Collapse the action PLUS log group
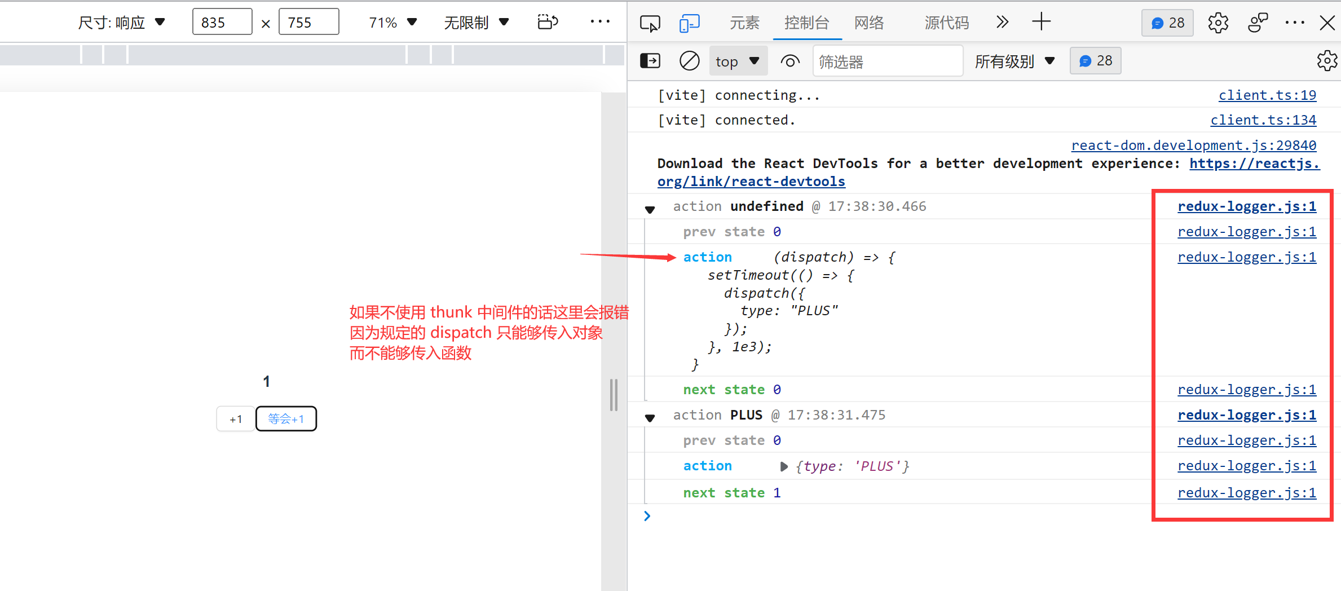 click(650, 418)
